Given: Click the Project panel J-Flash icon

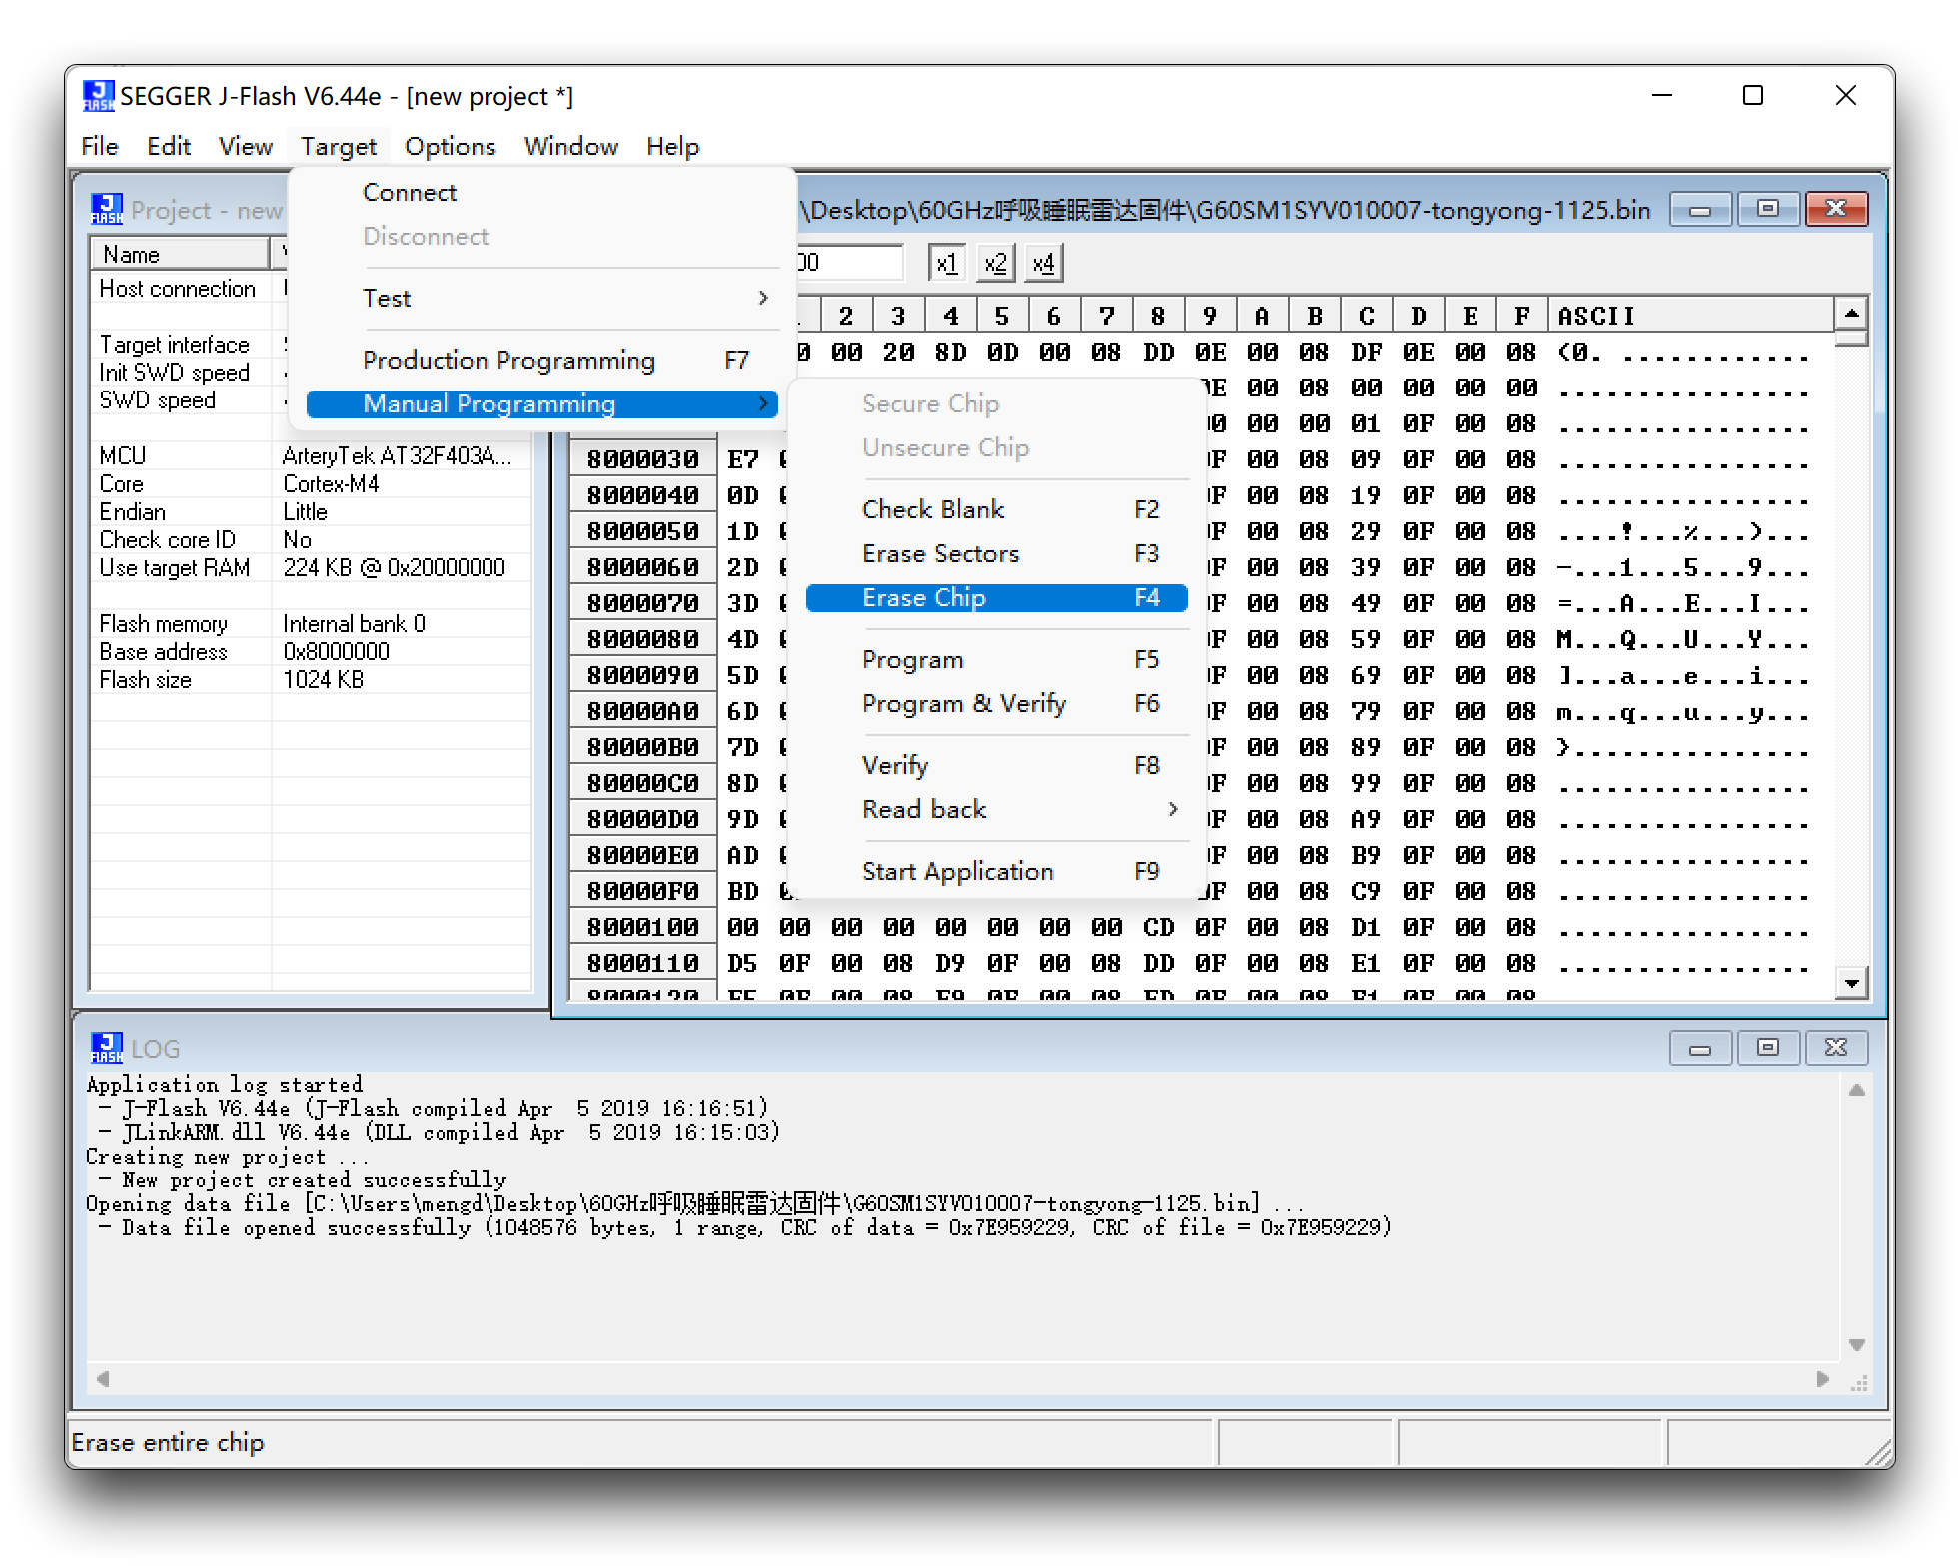Looking at the screenshot, I should 107,209.
